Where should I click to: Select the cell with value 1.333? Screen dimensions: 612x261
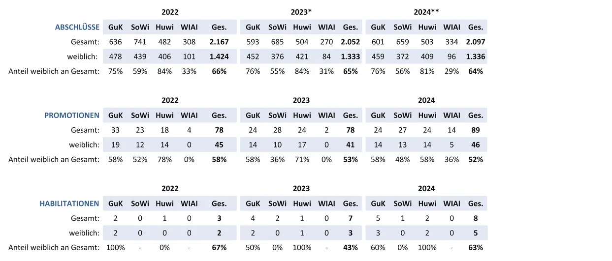pos(350,57)
